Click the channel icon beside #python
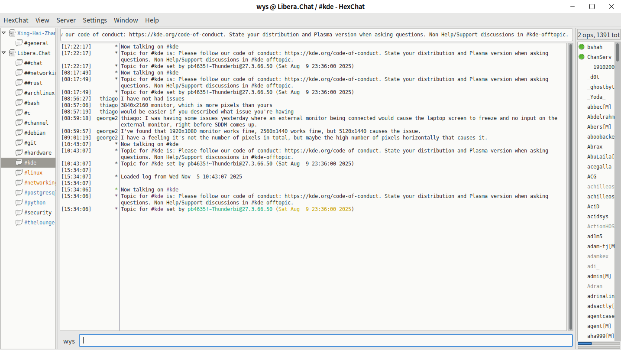 coord(19,202)
